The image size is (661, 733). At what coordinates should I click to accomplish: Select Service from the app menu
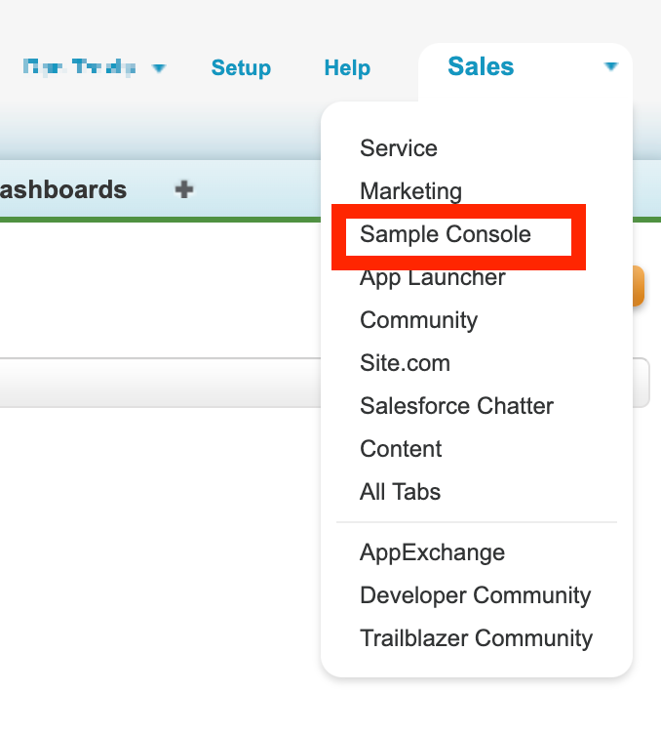click(x=399, y=148)
